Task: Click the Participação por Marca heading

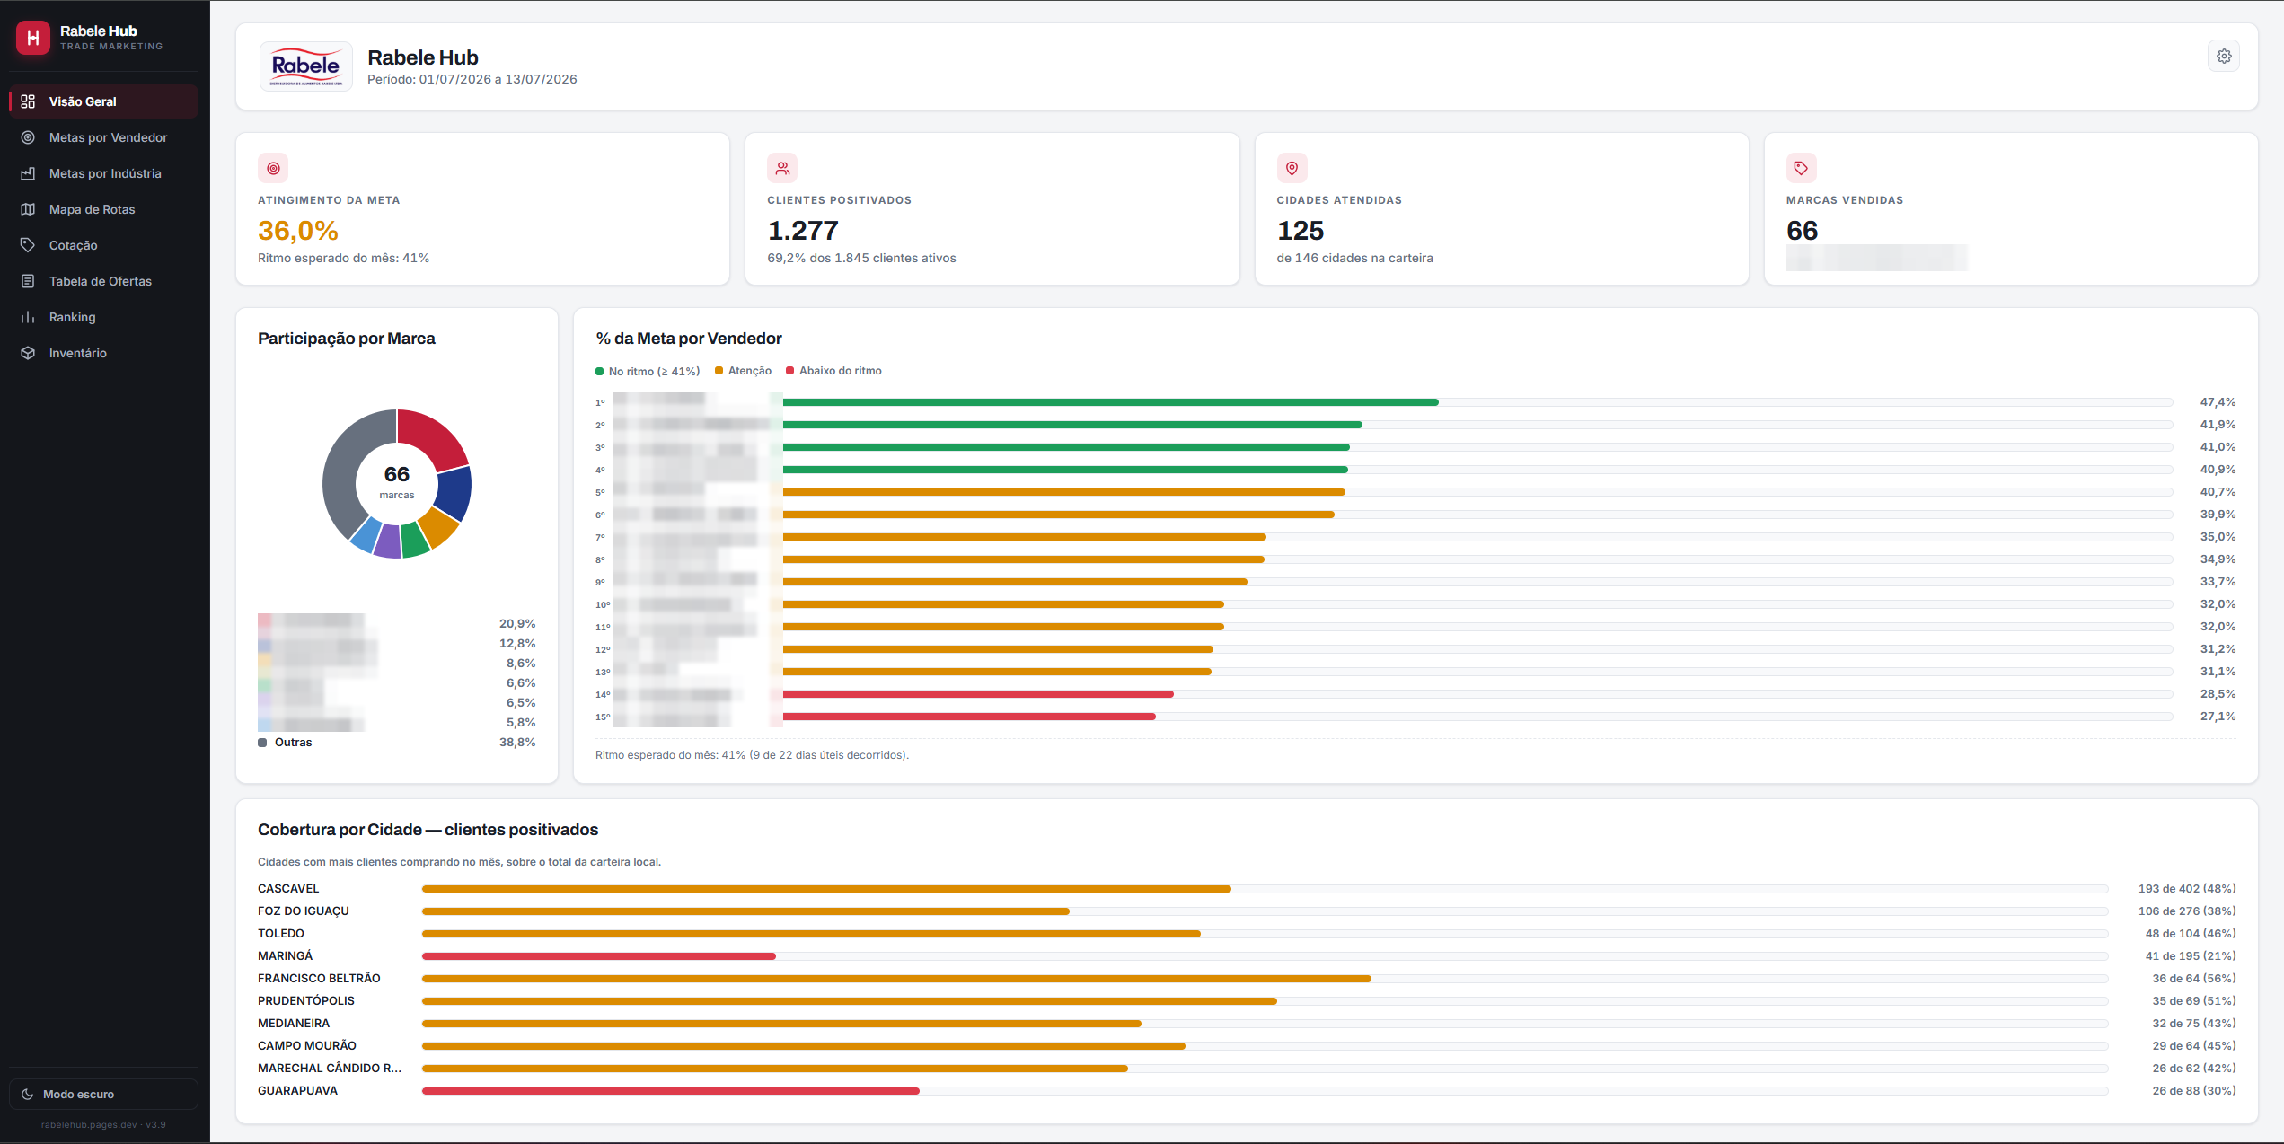Action: (x=347, y=339)
